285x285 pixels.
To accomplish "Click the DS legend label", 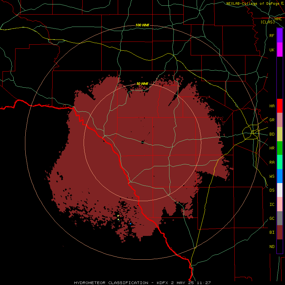I will pyautogui.click(x=272, y=190).
